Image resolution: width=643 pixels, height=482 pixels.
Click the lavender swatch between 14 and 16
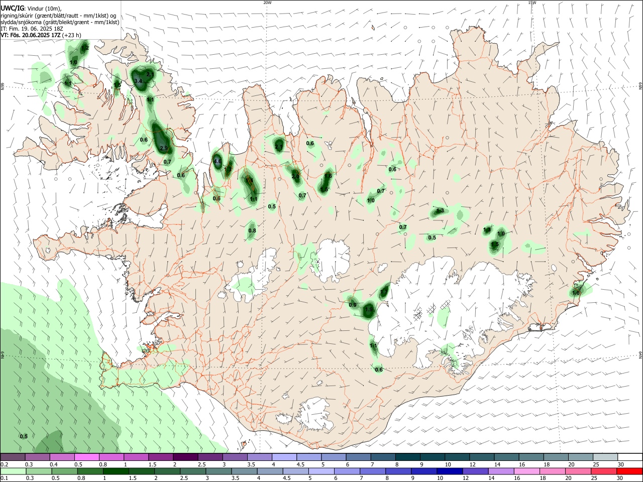point(501,471)
